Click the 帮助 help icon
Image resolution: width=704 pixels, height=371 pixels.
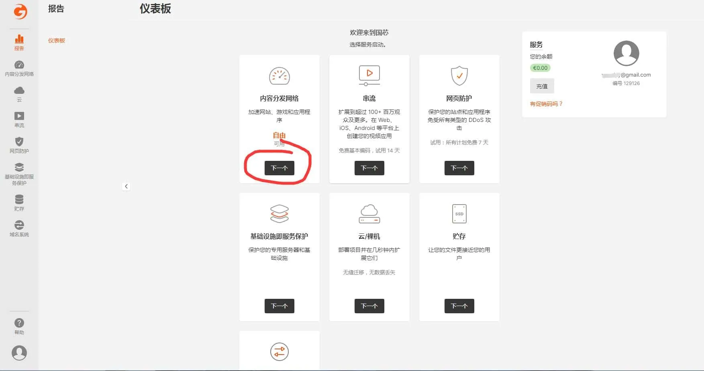(x=19, y=326)
